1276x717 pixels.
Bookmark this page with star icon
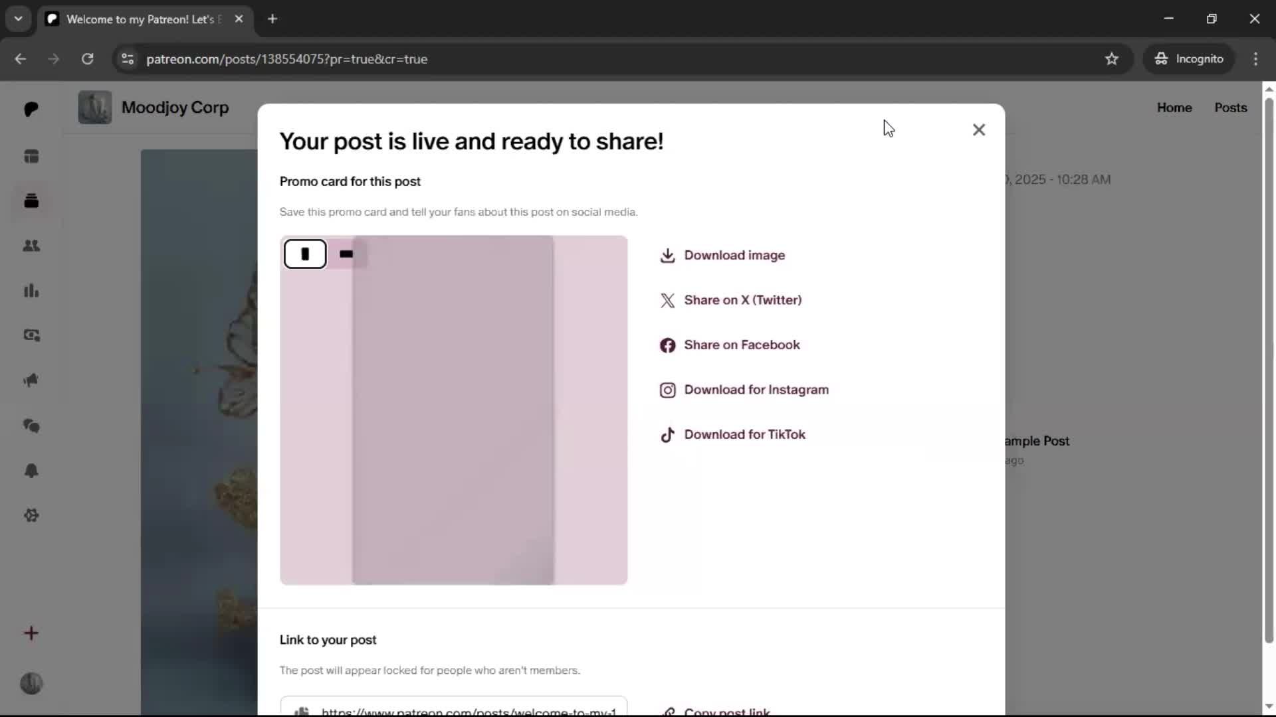pyautogui.click(x=1111, y=59)
